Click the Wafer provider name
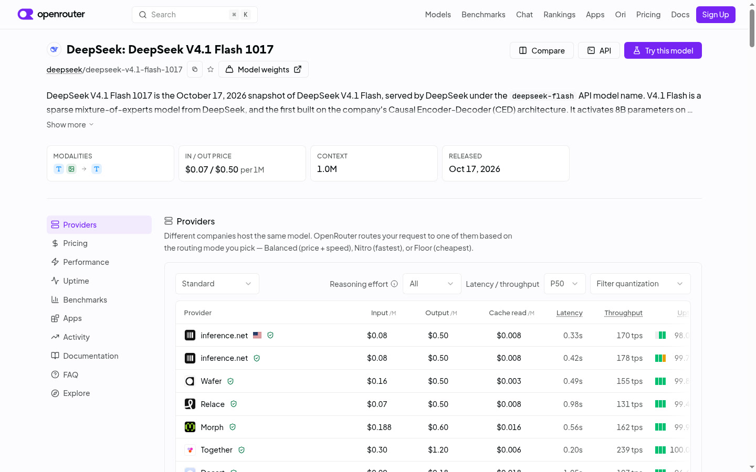Screen dimensions: 756x472 [211, 381]
